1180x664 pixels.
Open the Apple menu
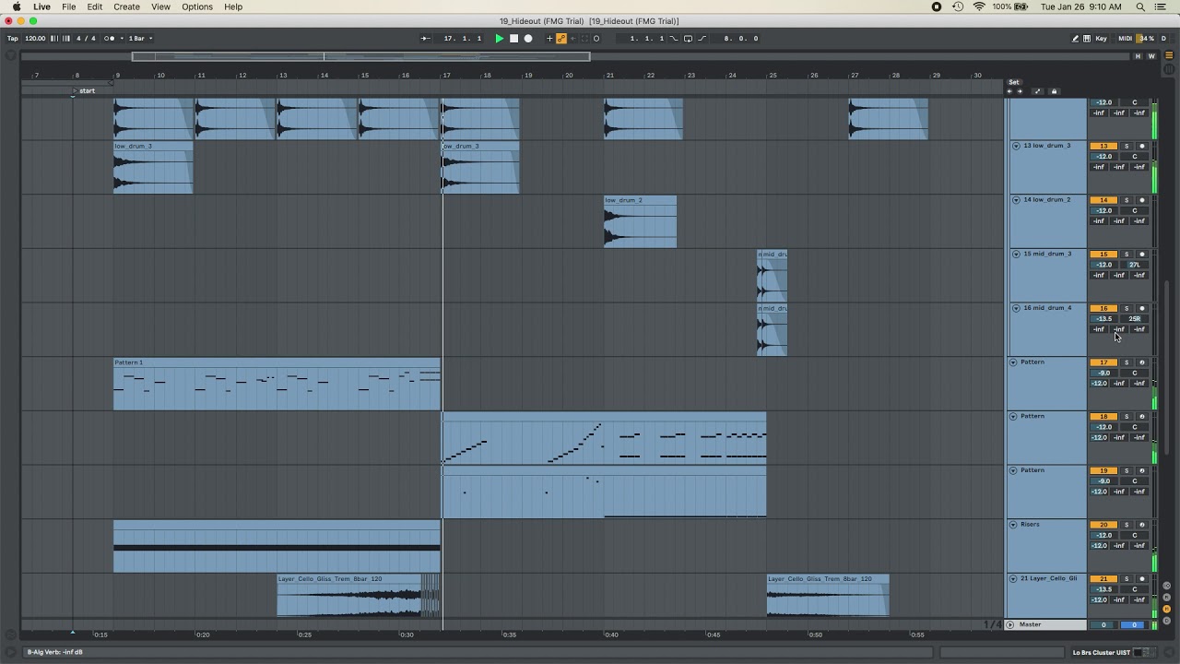coord(16,6)
